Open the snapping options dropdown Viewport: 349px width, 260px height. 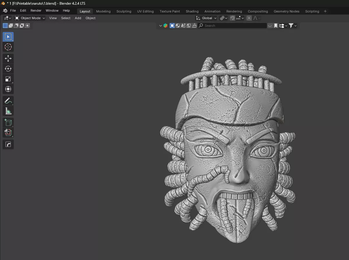pyautogui.click(x=240, y=18)
